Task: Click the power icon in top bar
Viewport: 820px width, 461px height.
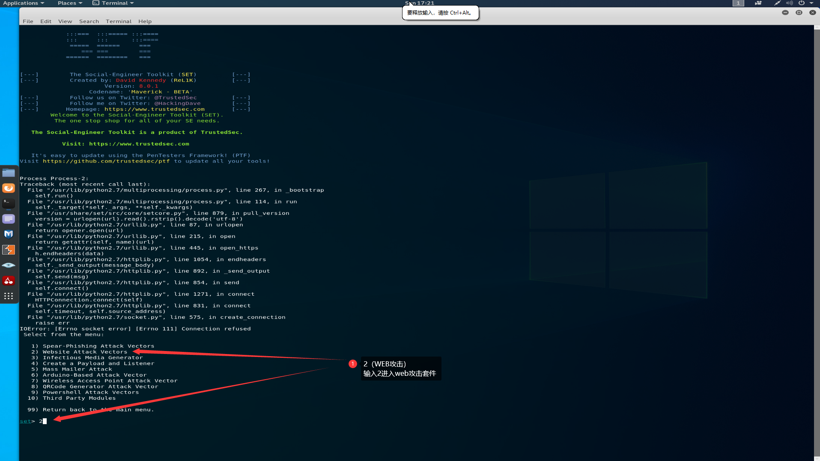Action: pyautogui.click(x=801, y=3)
